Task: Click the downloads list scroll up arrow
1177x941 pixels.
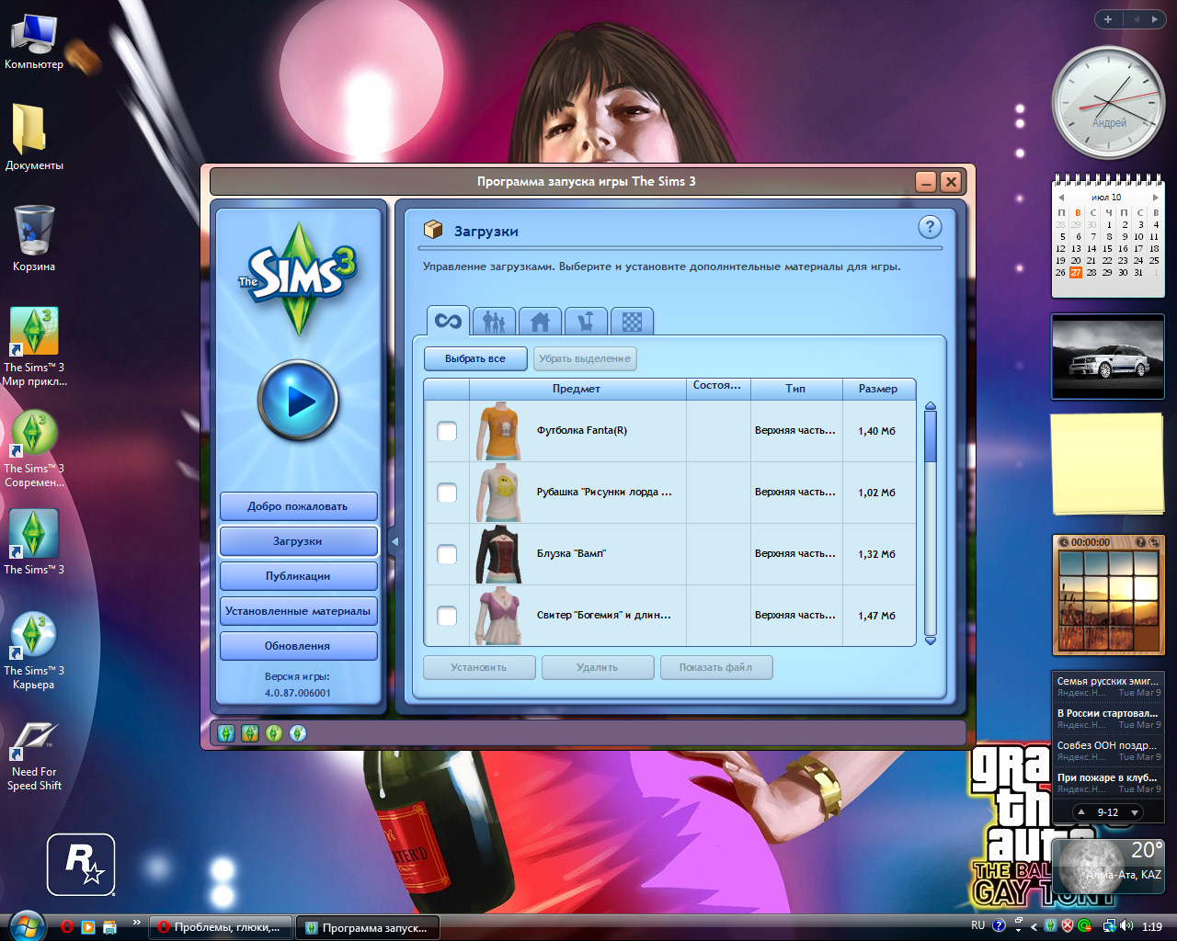Action: coord(931,405)
